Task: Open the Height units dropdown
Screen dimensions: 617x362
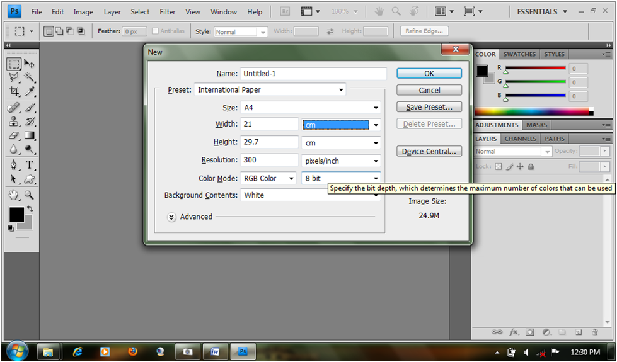Action: point(341,143)
